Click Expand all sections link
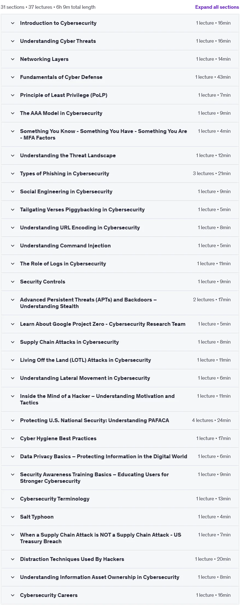Image resolution: width=240 pixels, height=606 pixels. coord(217,7)
